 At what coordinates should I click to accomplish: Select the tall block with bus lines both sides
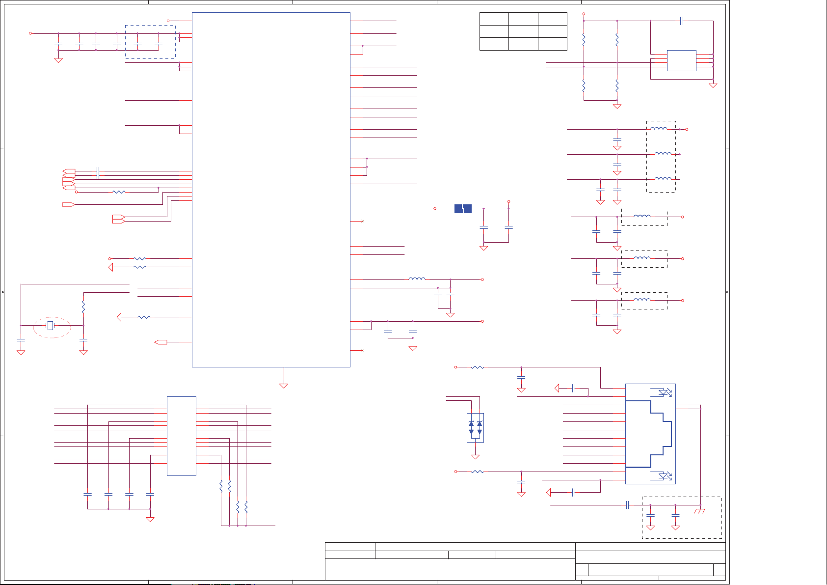click(182, 436)
